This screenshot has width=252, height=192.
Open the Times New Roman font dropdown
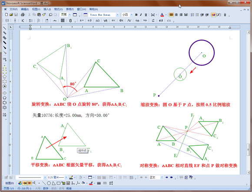pos(117,15)
